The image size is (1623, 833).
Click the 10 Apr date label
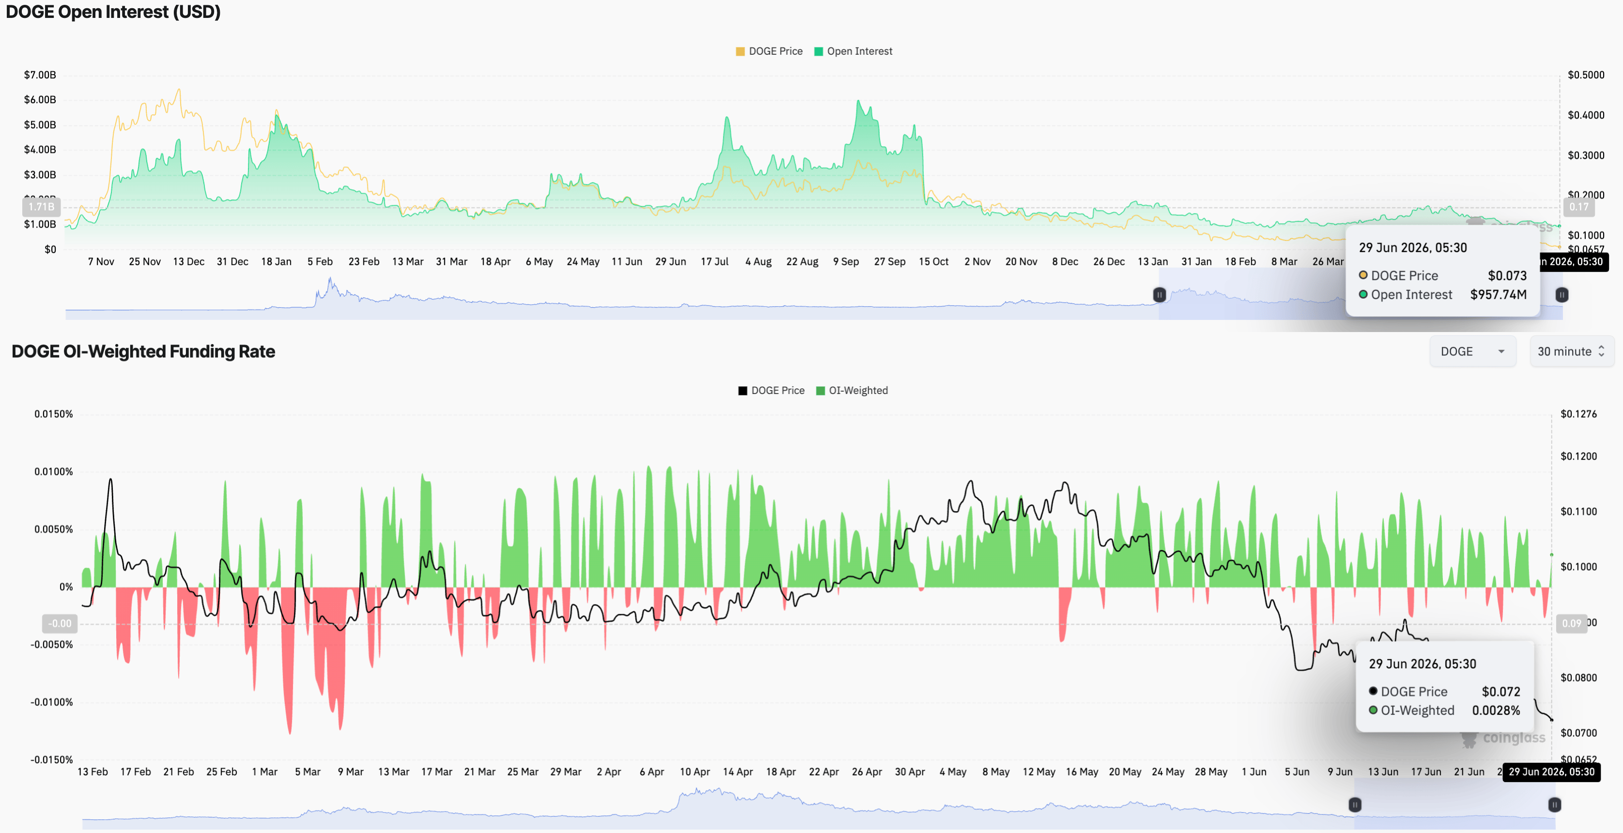(695, 772)
